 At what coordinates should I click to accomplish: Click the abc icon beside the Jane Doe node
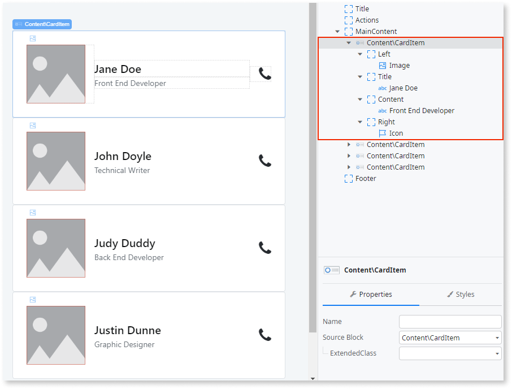click(x=383, y=88)
